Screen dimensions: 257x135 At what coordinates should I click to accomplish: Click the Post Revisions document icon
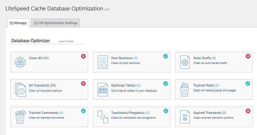[103, 62]
